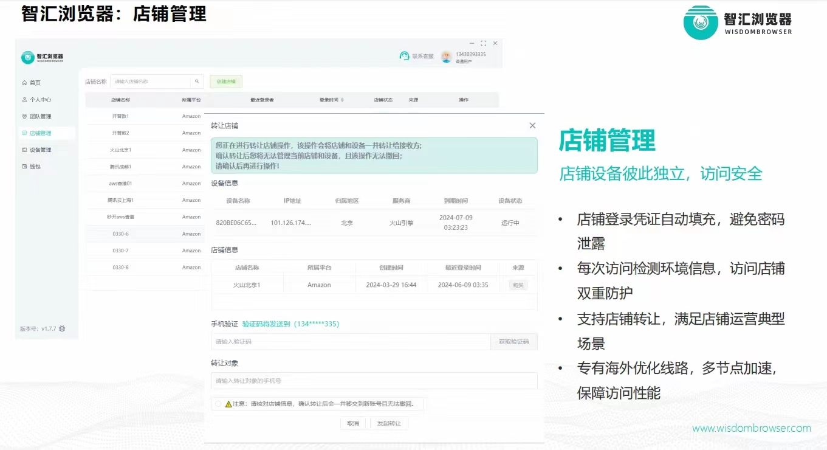The height and width of the screenshot is (450, 827).
Task: Click the 验证码将发送到 (134*****335) text
Action: click(x=290, y=324)
